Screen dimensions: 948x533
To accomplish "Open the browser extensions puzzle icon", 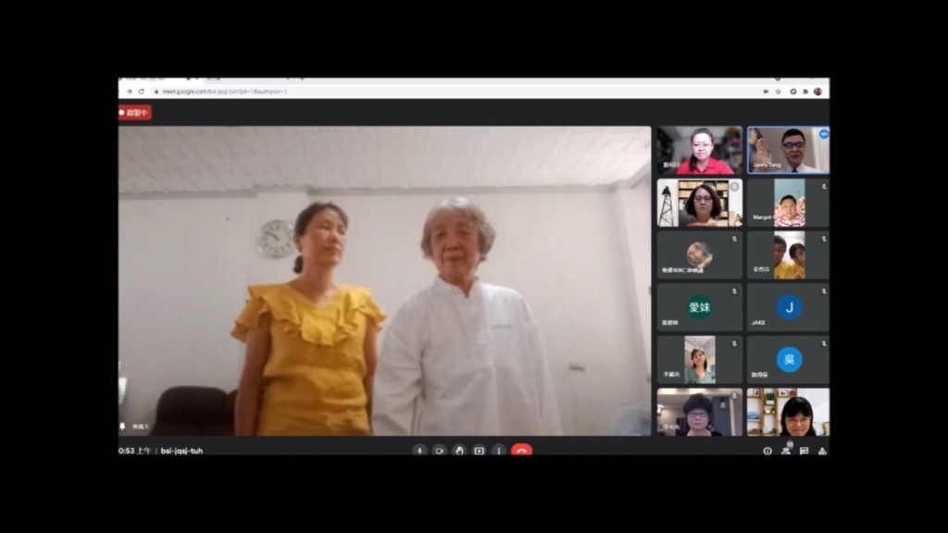I will click(805, 92).
